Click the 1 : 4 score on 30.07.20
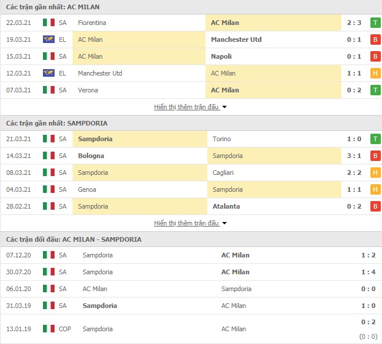382x344 pixels. coord(368,272)
